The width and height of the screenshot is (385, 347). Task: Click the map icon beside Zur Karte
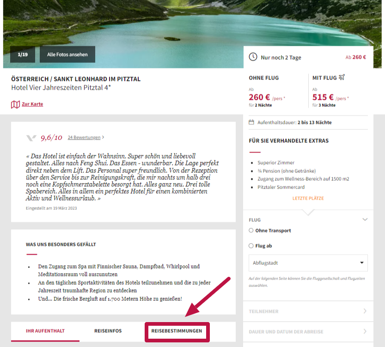point(15,104)
